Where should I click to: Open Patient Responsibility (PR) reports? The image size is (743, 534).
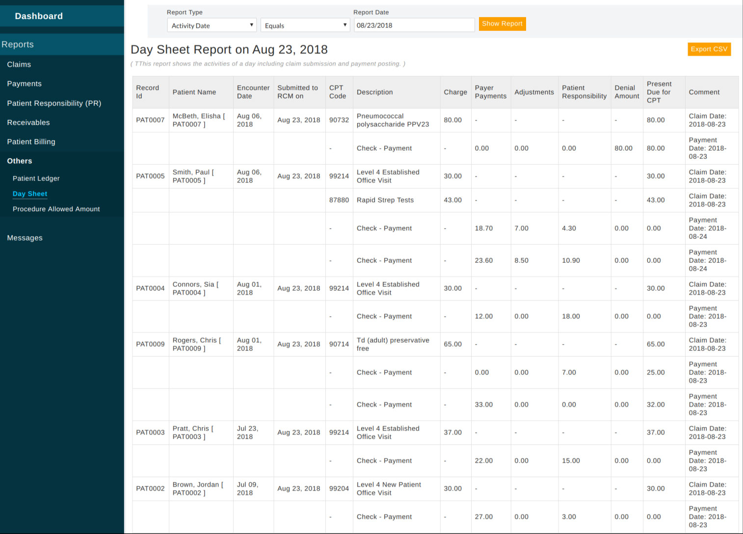tap(54, 103)
